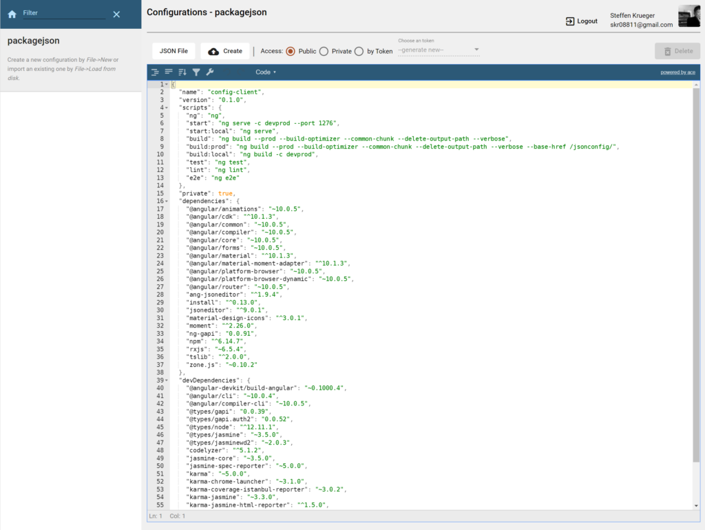Click Configurations - packagejson heading
The width and height of the screenshot is (705, 530).
point(207,12)
